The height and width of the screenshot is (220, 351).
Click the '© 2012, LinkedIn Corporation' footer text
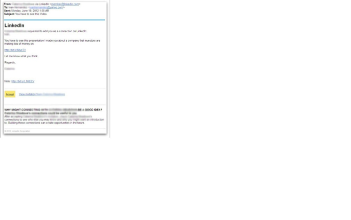point(17,131)
